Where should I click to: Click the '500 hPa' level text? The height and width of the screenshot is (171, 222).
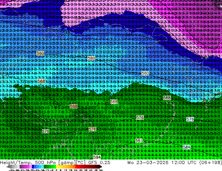(46, 163)
